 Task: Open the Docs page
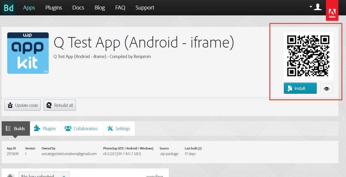point(78,8)
